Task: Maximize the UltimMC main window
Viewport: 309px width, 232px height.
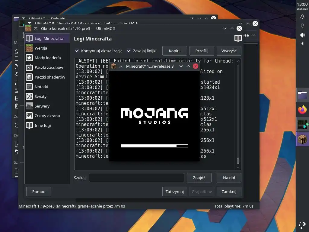Action: coord(248,24)
